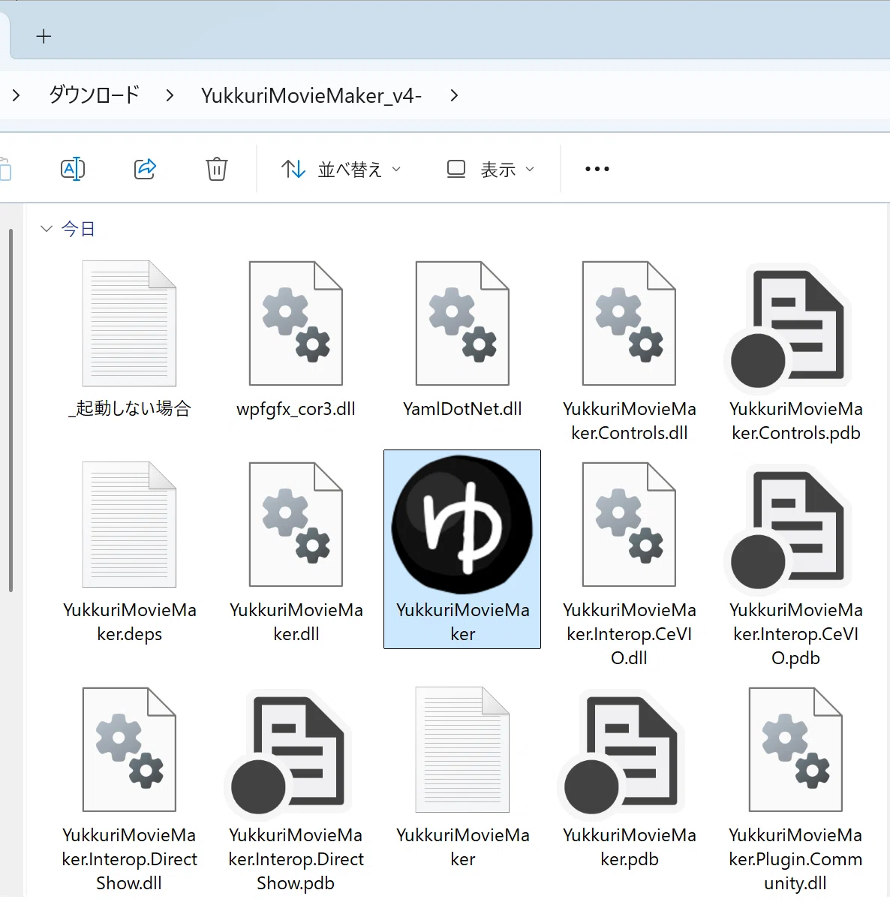The image size is (890, 902).
Task: Select the YukkuriMovieMaker.pdb file icon
Action: point(621,755)
